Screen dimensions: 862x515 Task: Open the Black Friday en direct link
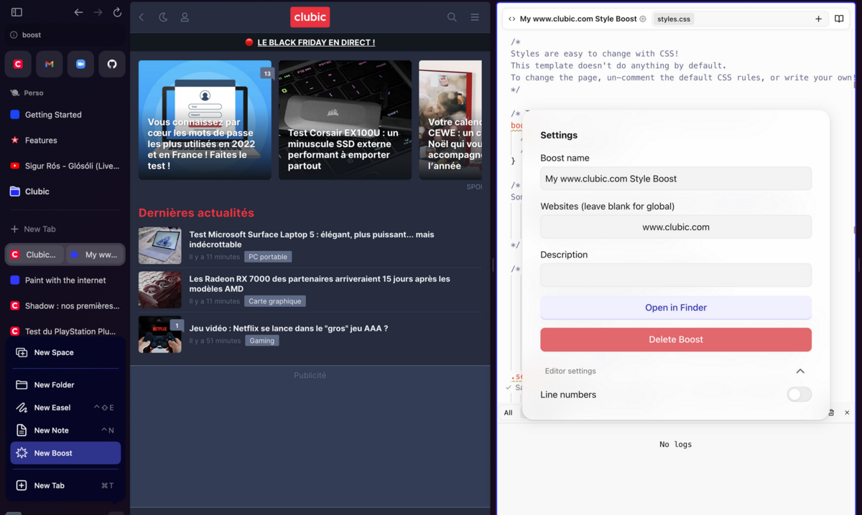click(316, 42)
